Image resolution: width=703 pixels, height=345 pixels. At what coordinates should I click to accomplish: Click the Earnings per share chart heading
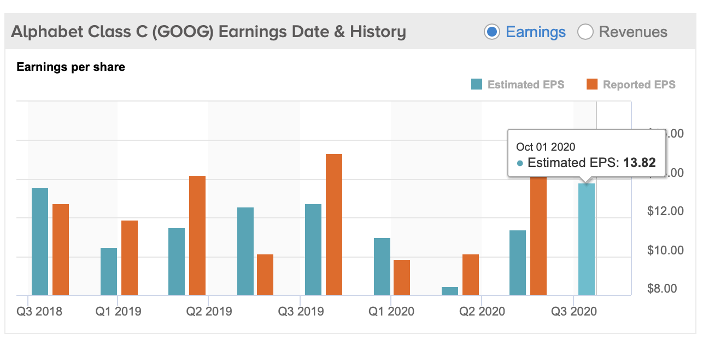point(71,67)
